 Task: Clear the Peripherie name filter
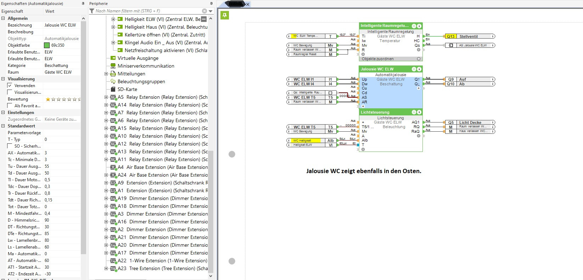(x=204, y=11)
